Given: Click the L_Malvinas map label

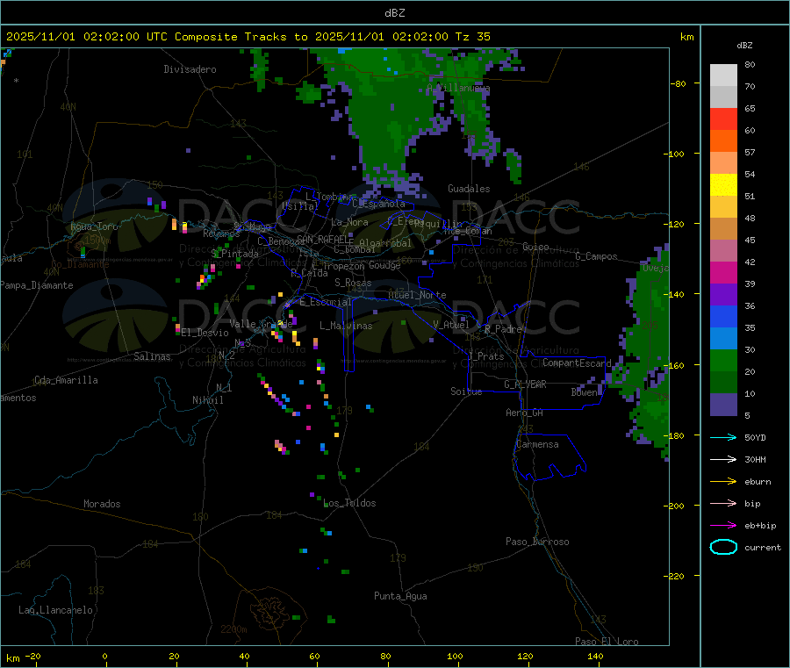Looking at the screenshot, I should click(346, 326).
